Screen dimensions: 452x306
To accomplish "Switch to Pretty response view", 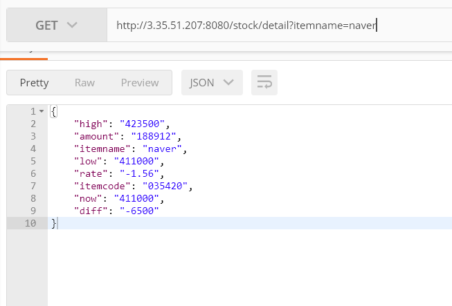I will tap(34, 83).
